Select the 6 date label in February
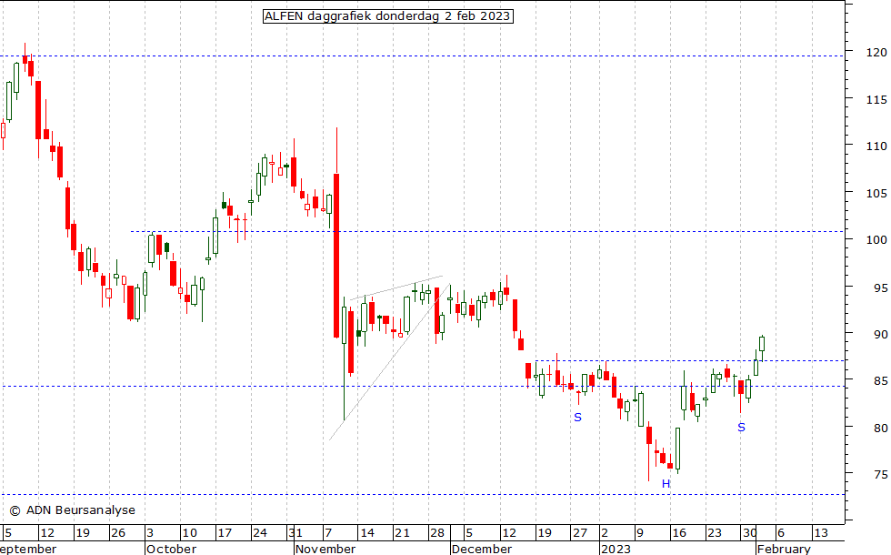 781,533
